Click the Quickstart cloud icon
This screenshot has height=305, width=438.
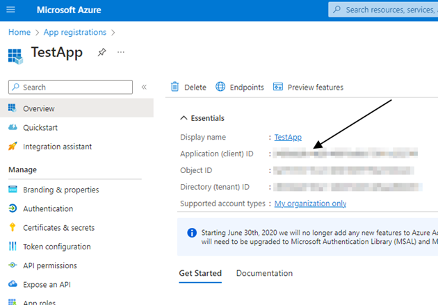pyautogui.click(x=13, y=127)
